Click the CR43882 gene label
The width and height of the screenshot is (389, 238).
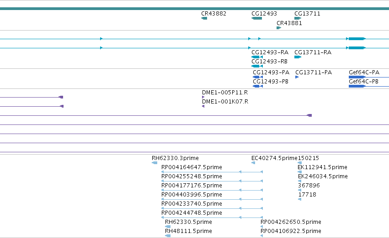coord(213,14)
